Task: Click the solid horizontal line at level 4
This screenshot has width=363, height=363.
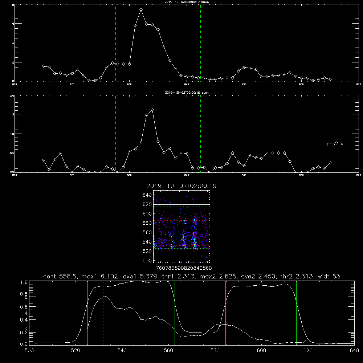Action: coord(192,313)
